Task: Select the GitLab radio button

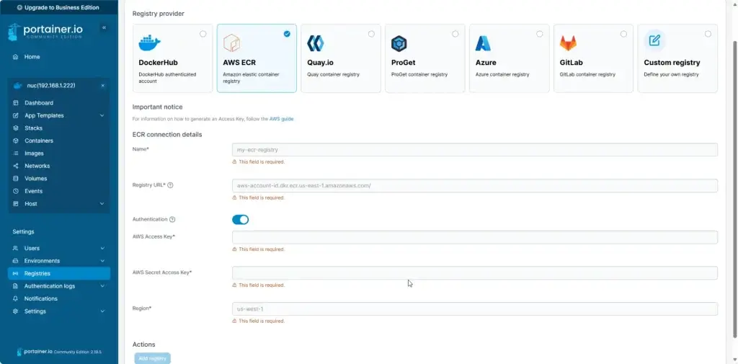Action: 623,34
